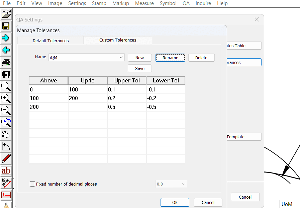Click the Rename button
This screenshot has height=208, width=300.
(x=170, y=57)
